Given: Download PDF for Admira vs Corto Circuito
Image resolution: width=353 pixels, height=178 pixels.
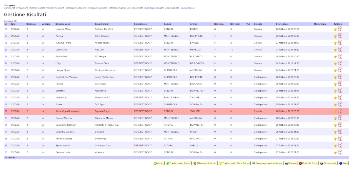Looking at the screenshot, I should coord(340,36).
